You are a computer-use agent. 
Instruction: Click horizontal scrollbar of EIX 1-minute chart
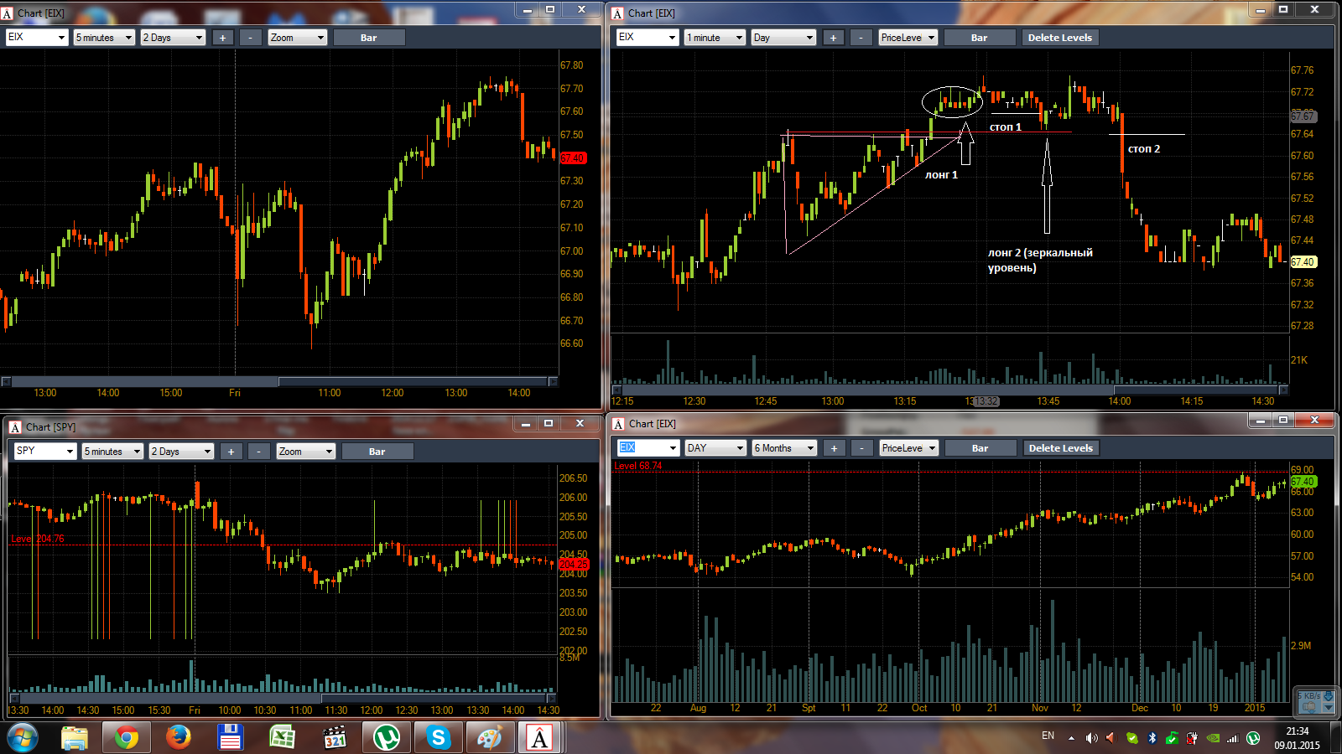point(950,390)
